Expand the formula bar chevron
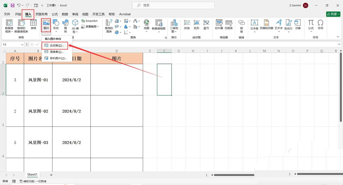The image size is (343, 185). coord(339,44)
